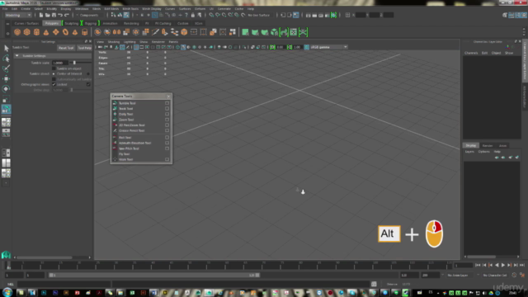Viewport: 528px width, 297px height.
Task: Click the Save Scene icon
Action: [x=54, y=15]
